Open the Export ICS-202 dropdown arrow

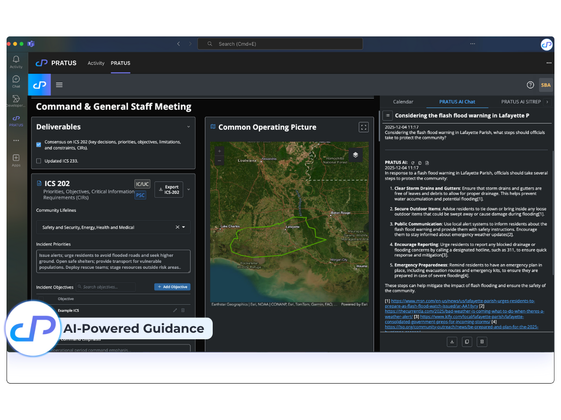188,189
